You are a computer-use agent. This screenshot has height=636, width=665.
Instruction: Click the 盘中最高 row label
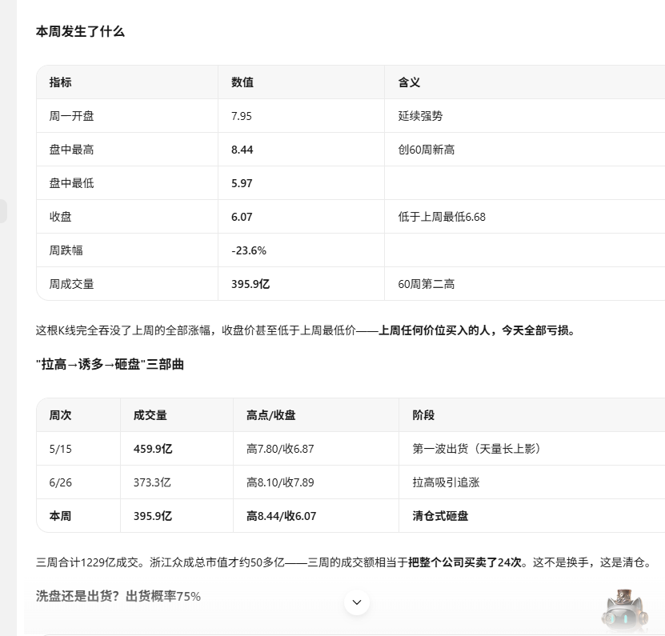coord(71,150)
